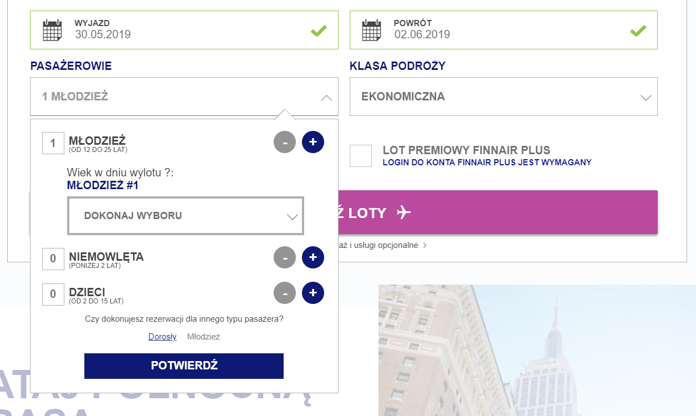Decrease the Młodzież passenger count
The width and height of the screenshot is (696, 416).
click(x=285, y=143)
